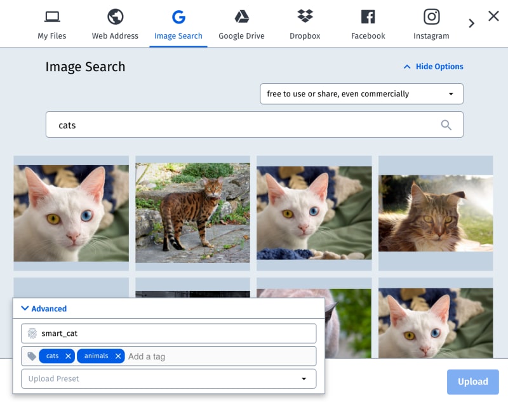Screen dimensions: 508x402
Task: Click the Facebook logo icon
Action: point(368,17)
